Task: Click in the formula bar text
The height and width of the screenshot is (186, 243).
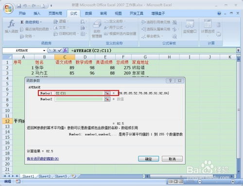Action: (x=91, y=51)
